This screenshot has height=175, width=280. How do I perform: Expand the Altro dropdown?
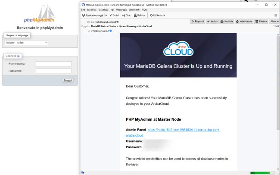pyautogui.click(x=274, y=22)
